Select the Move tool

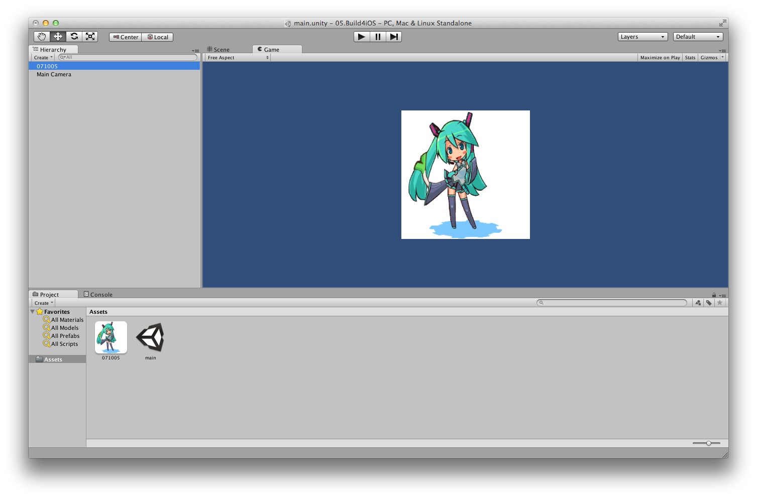coord(58,37)
